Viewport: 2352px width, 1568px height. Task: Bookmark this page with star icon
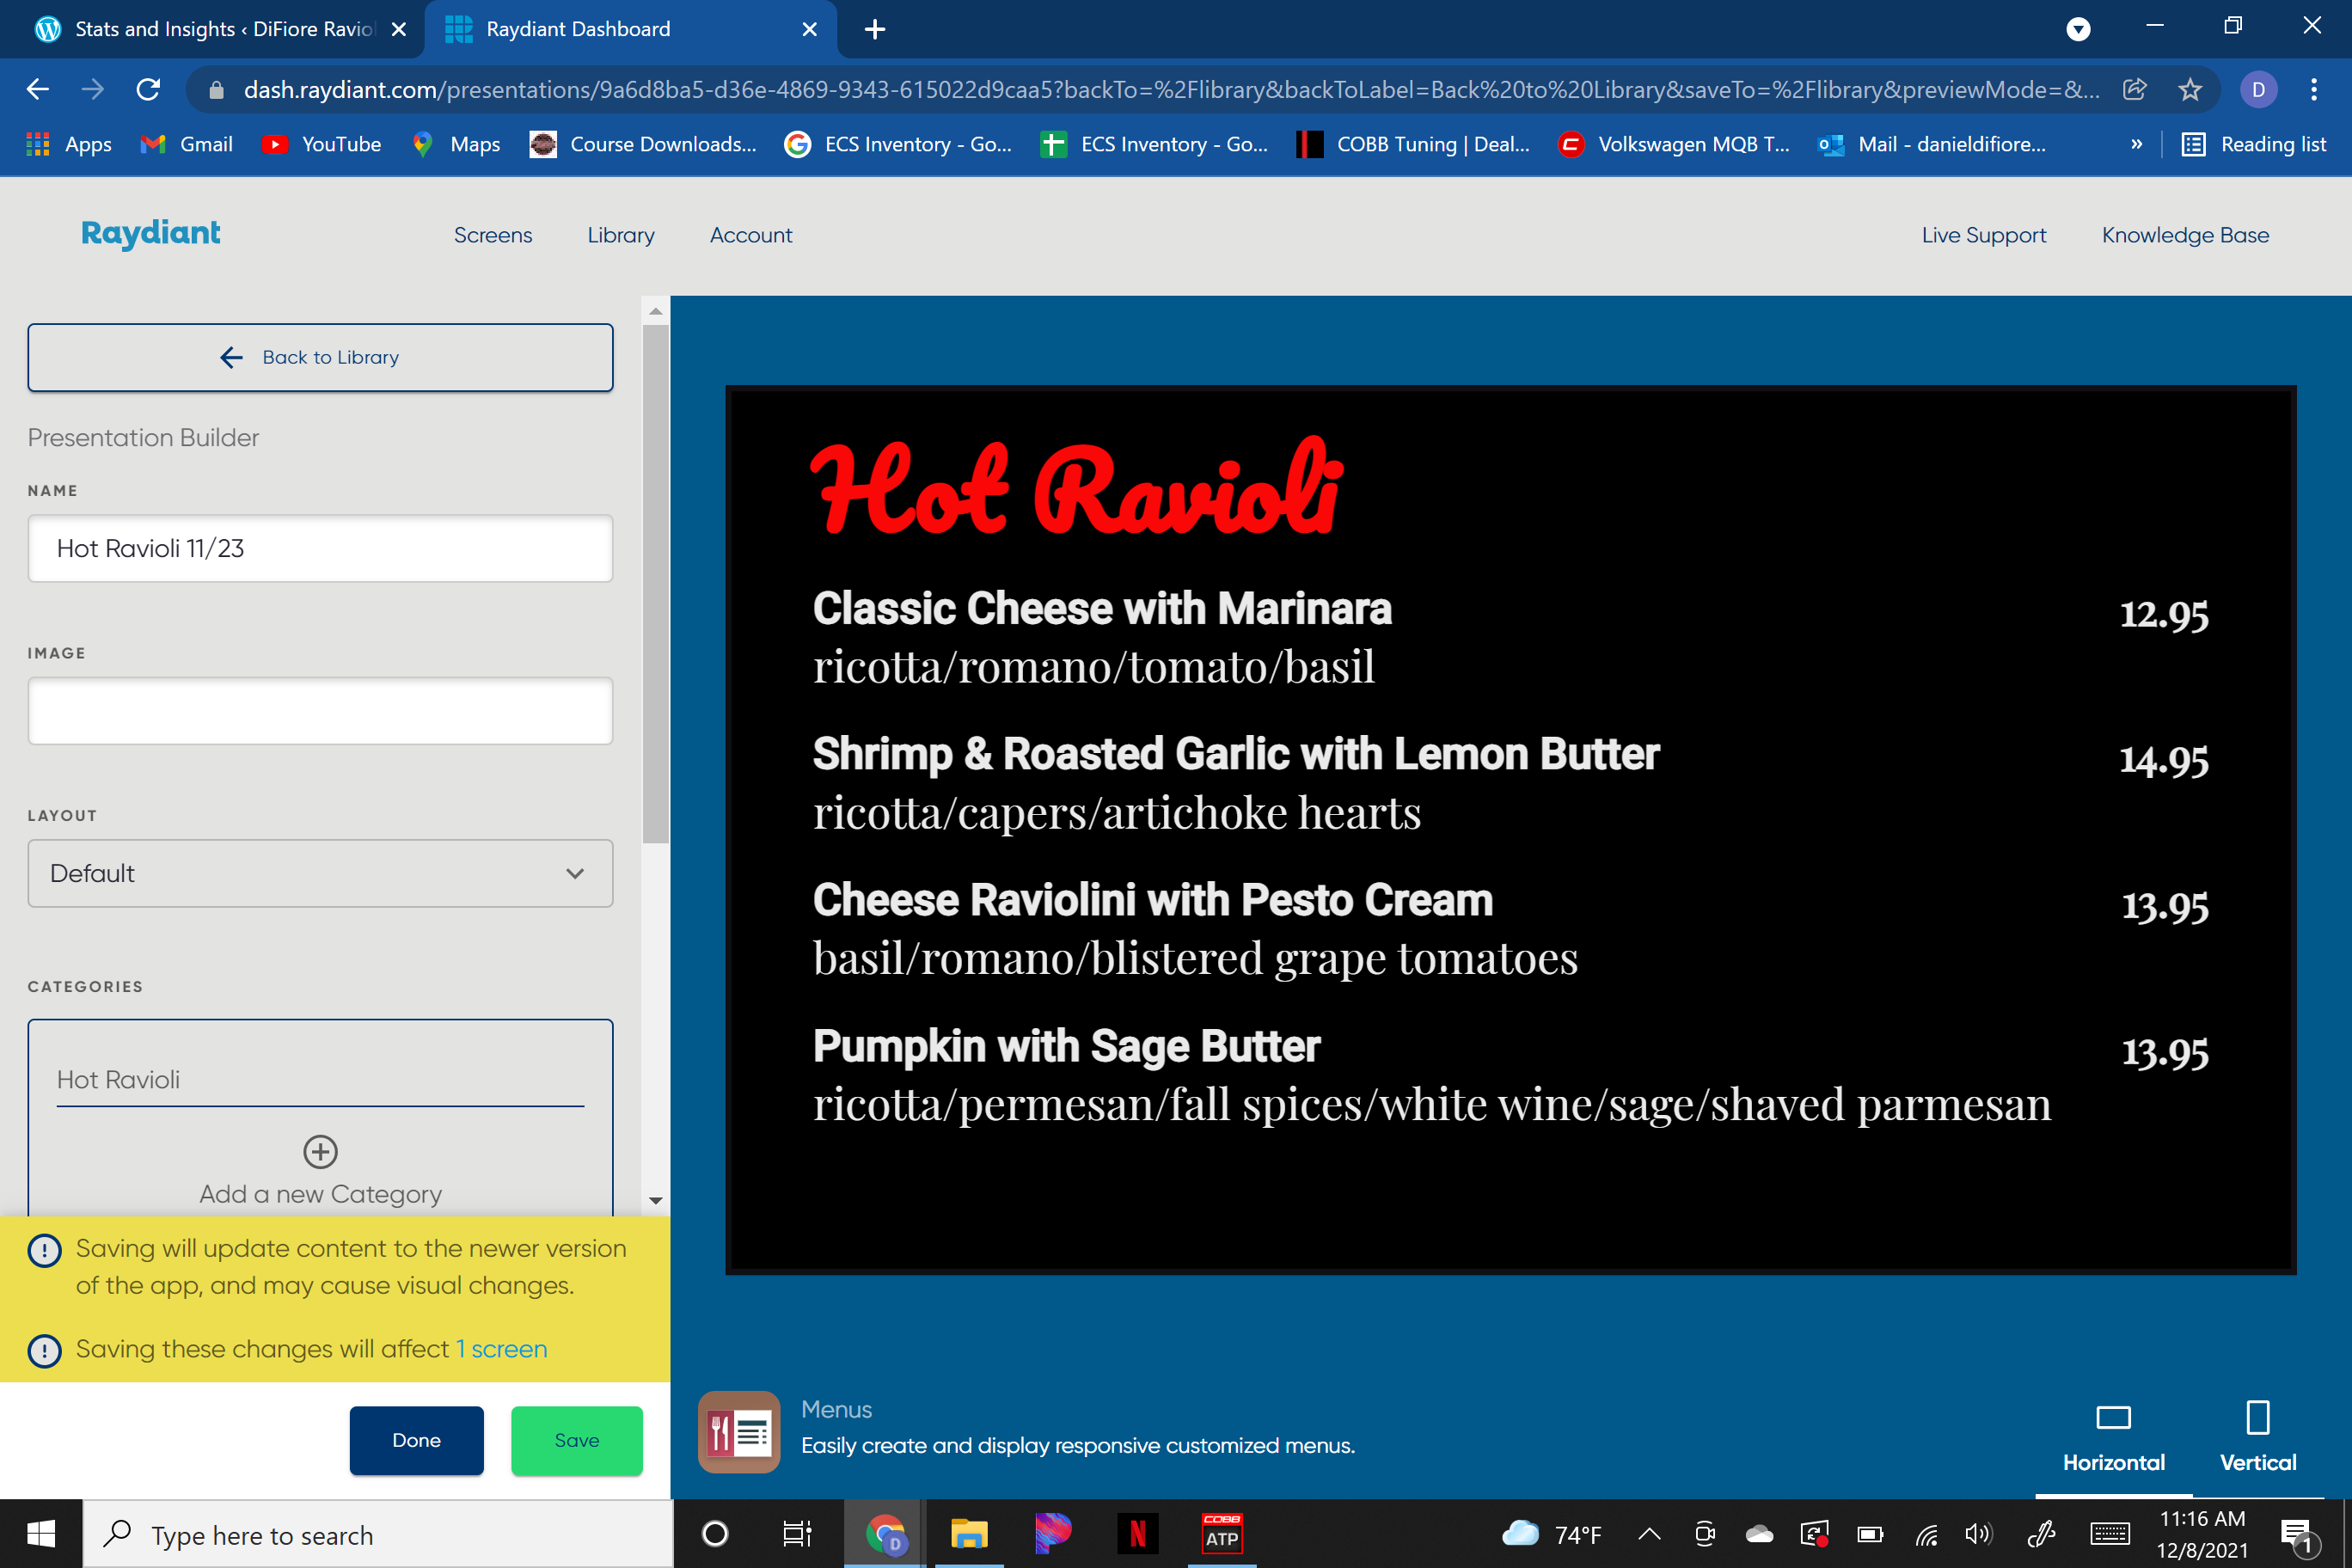[2189, 90]
